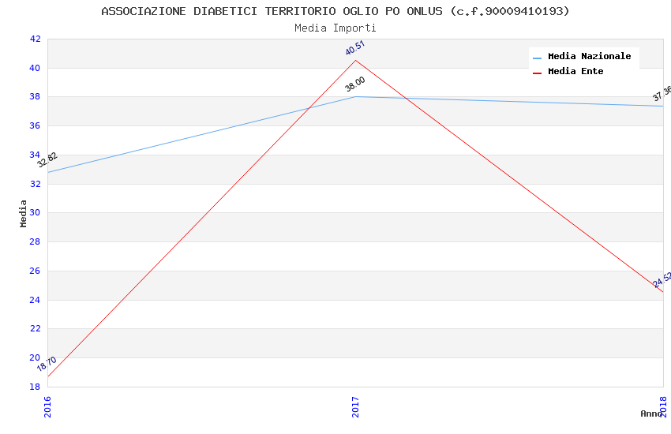The height and width of the screenshot is (434, 671).
Task: Click the 34 y-axis tick label
Action: pyautogui.click(x=35, y=155)
